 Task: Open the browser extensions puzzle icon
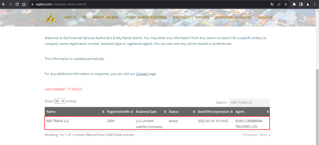[294, 4]
